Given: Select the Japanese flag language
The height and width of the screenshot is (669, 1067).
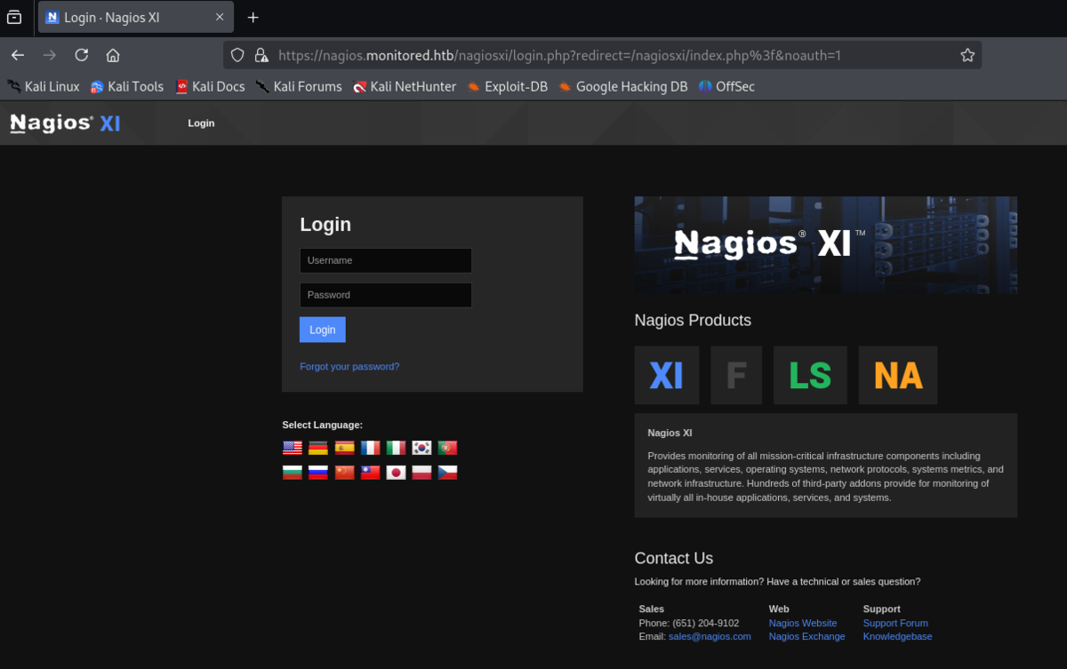Looking at the screenshot, I should [396, 473].
